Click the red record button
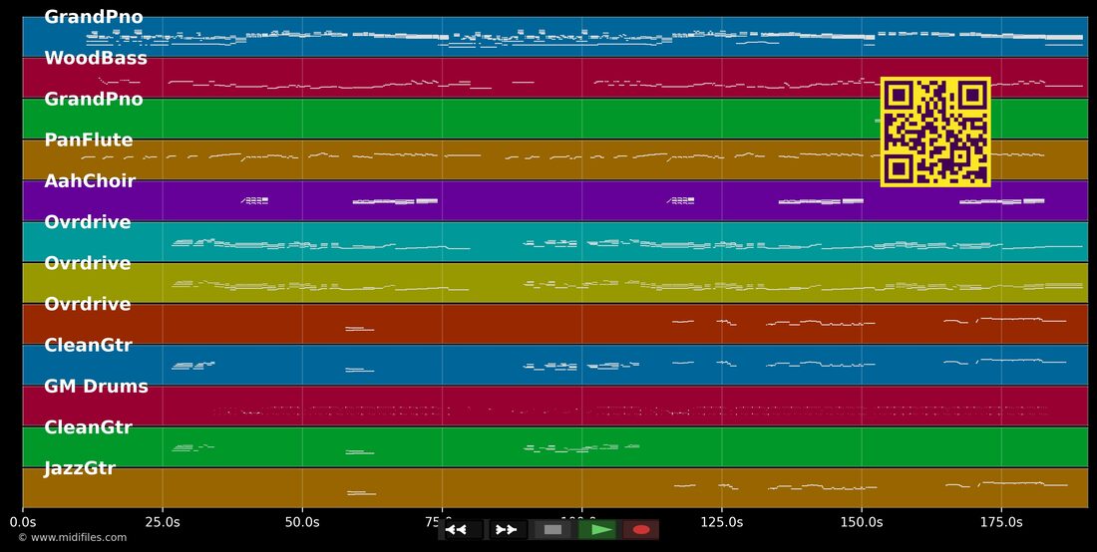 [641, 530]
